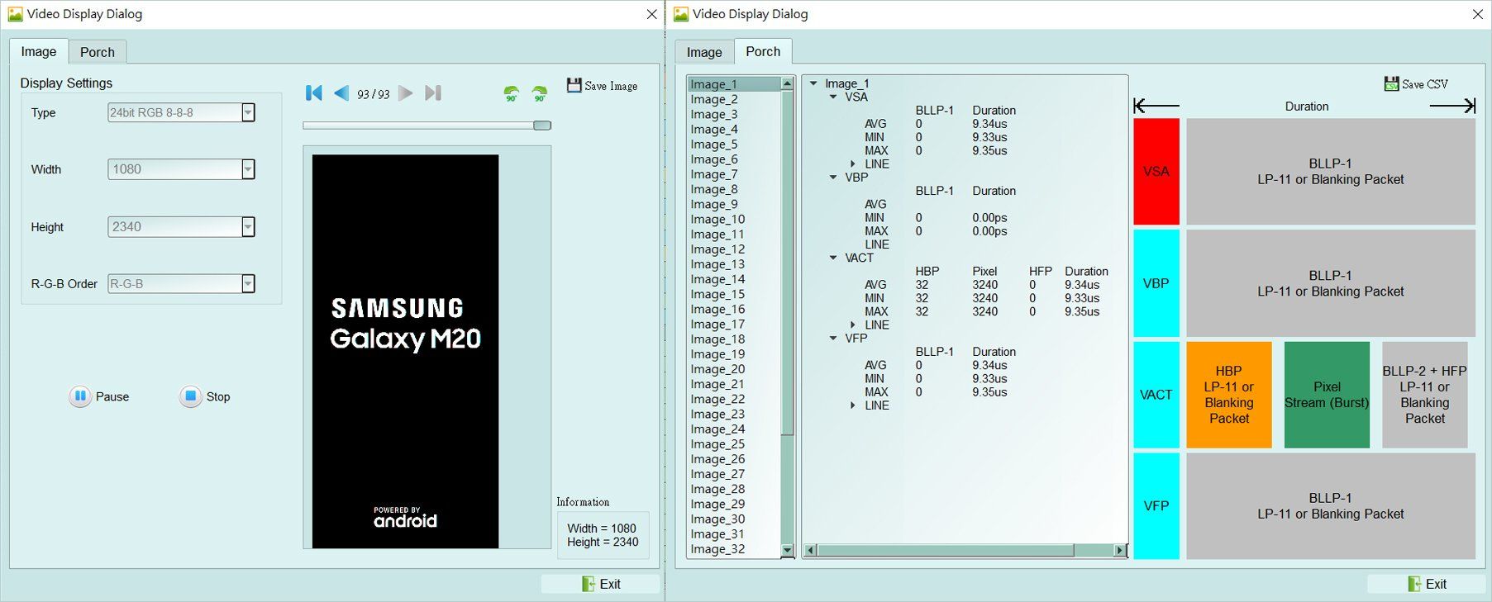Click image list scroll up arrow
Image resolution: width=1492 pixels, height=602 pixels.
click(x=787, y=83)
